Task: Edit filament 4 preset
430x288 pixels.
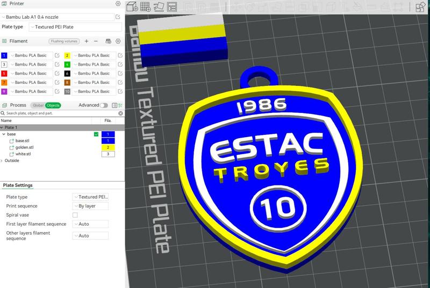Action: pyautogui.click(x=120, y=64)
